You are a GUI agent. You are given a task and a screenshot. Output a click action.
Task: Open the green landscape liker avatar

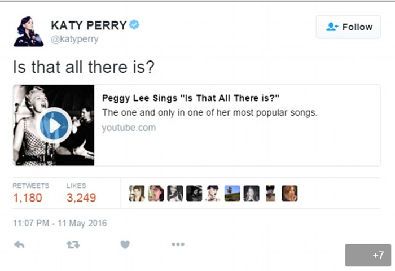[232, 194]
